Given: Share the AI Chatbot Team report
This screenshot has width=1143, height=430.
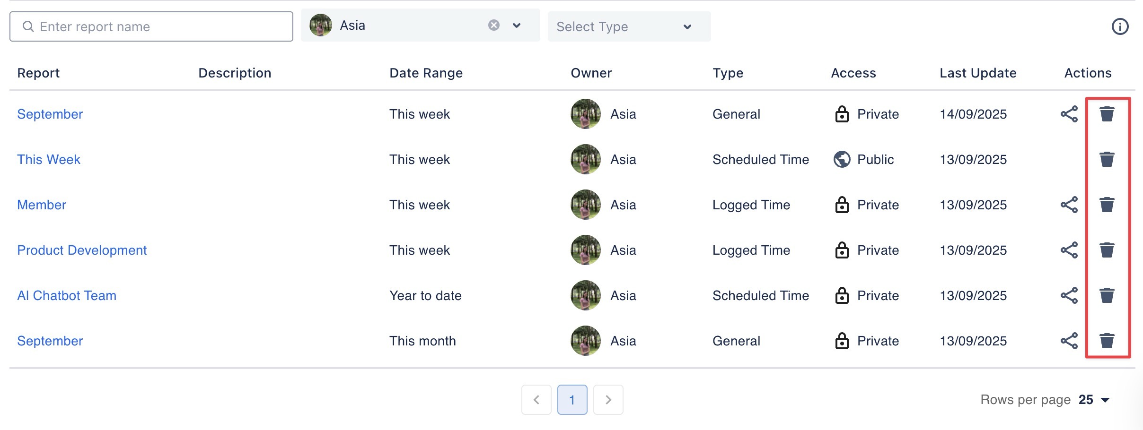Looking at the screenshot, I should pos(1069,295).
